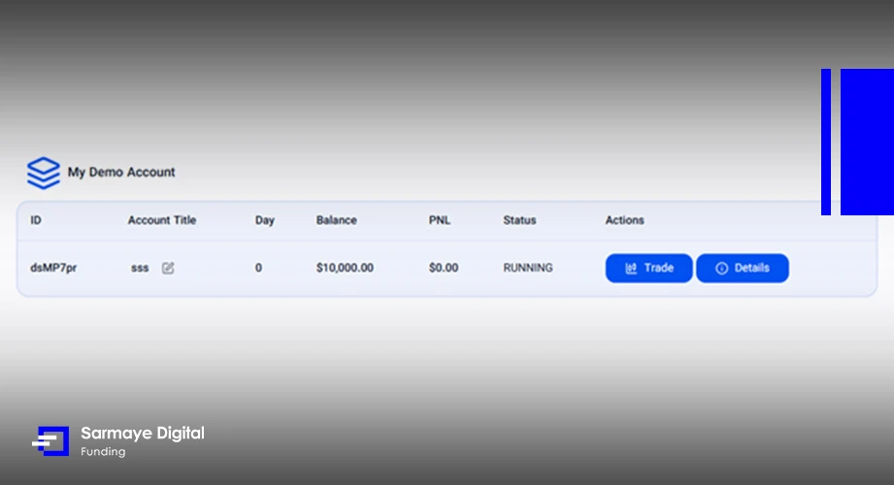Open Details for account dsMP7pr

pyautogui.click(x=743, y=268)
